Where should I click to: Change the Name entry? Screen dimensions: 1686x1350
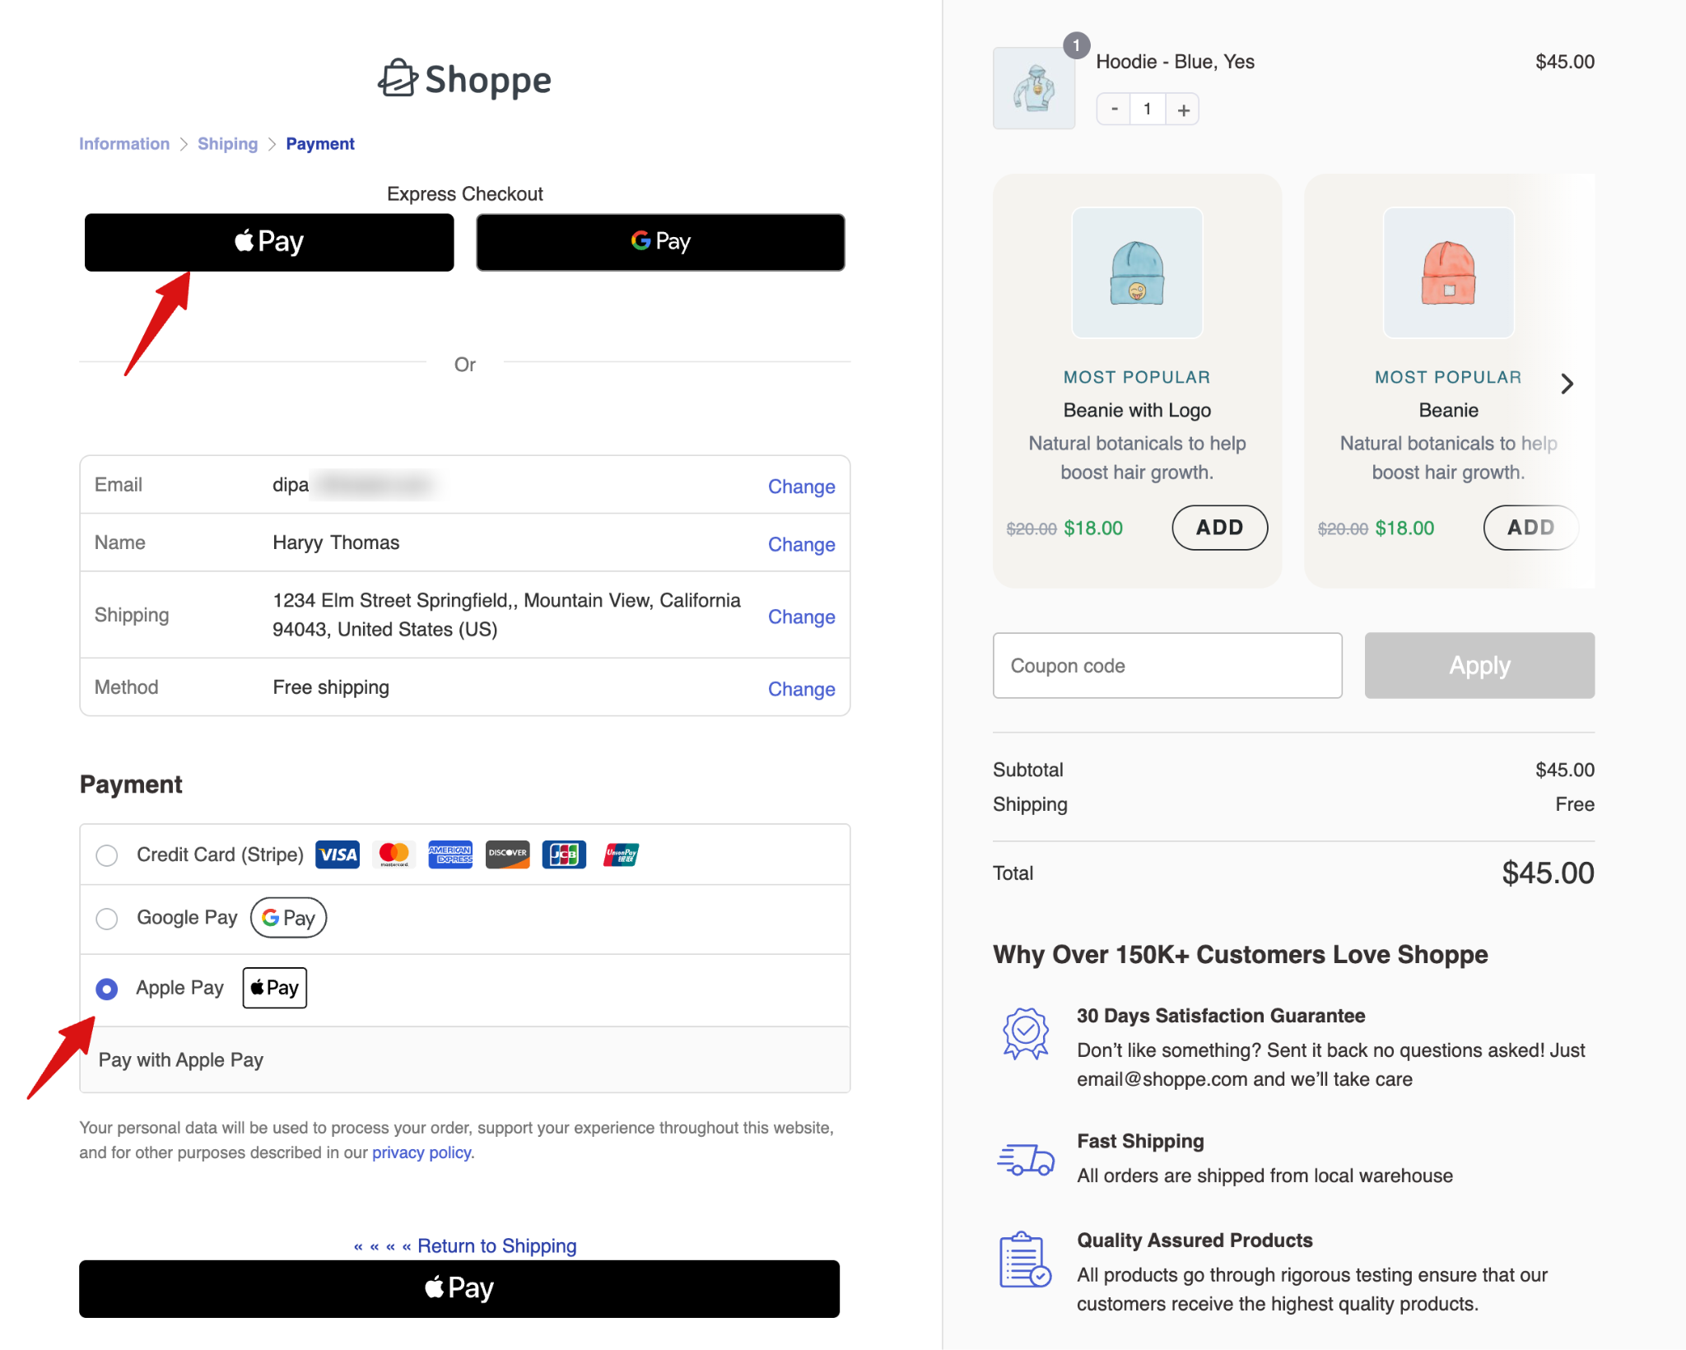(x=801, y=544)
